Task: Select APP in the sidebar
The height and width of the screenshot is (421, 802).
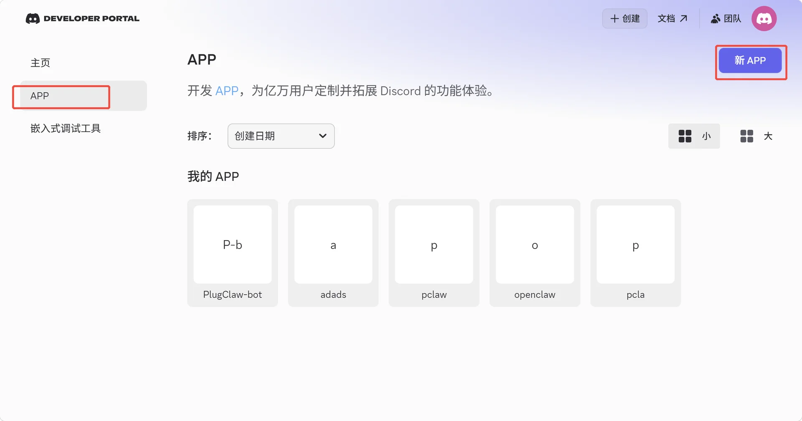Action: tap(84, 96)
